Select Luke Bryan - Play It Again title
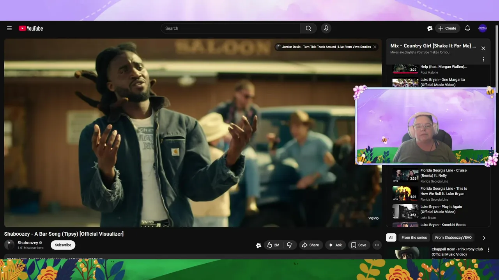This screenshot has height=280, width=499. point(441,209)
